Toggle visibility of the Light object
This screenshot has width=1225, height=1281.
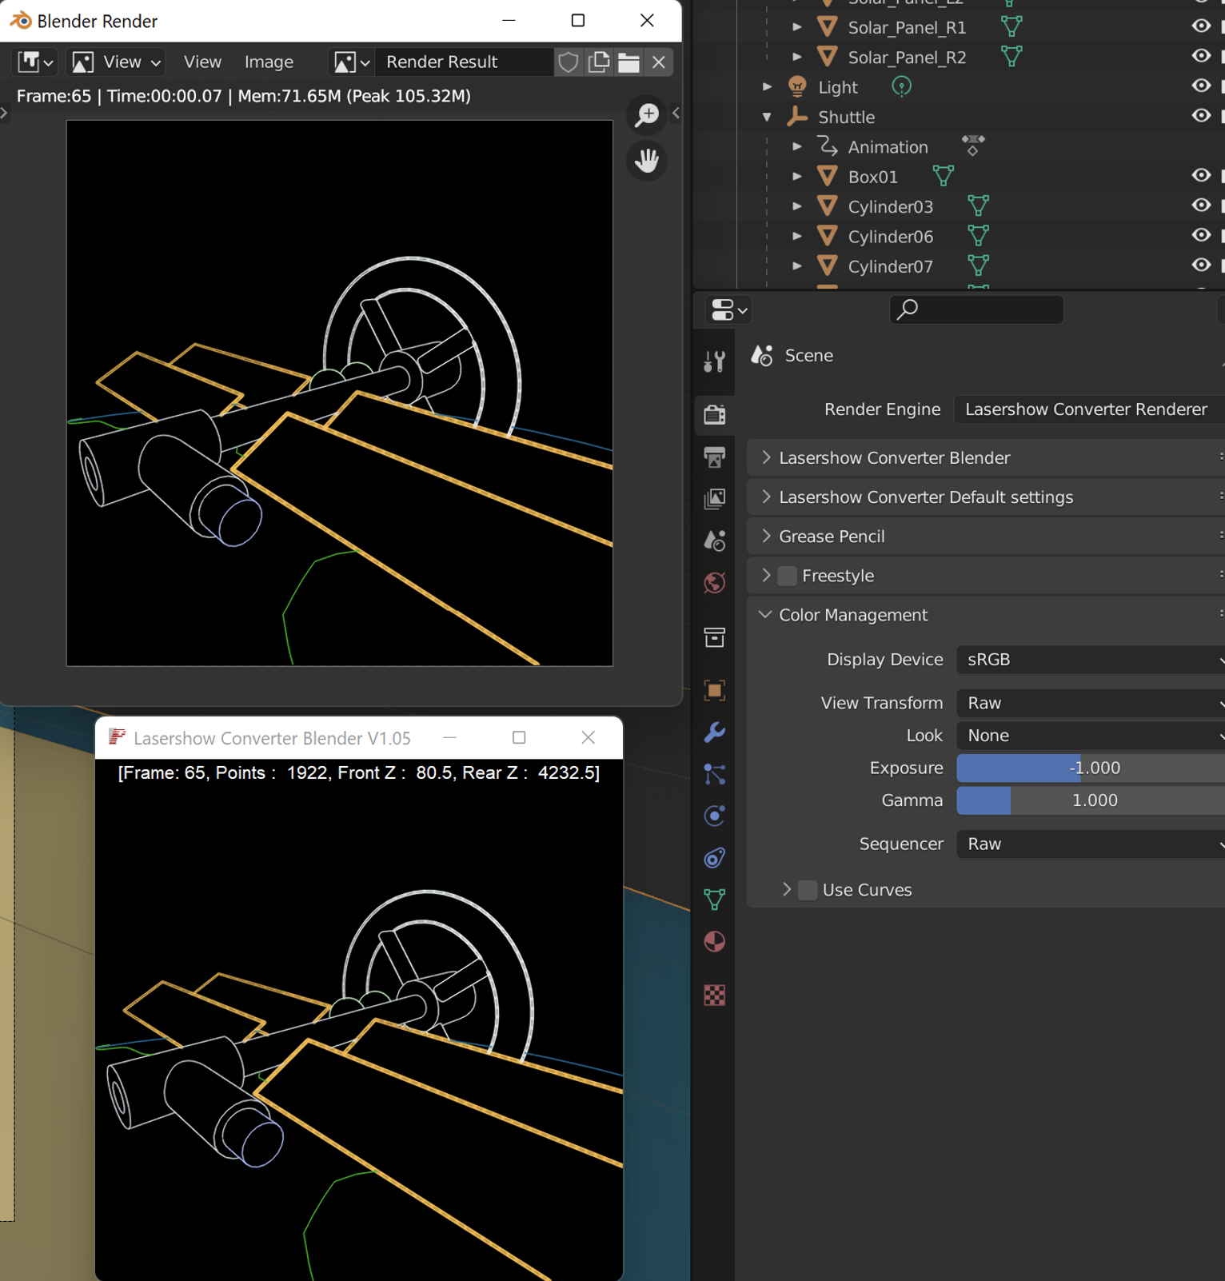[1200, 86]
